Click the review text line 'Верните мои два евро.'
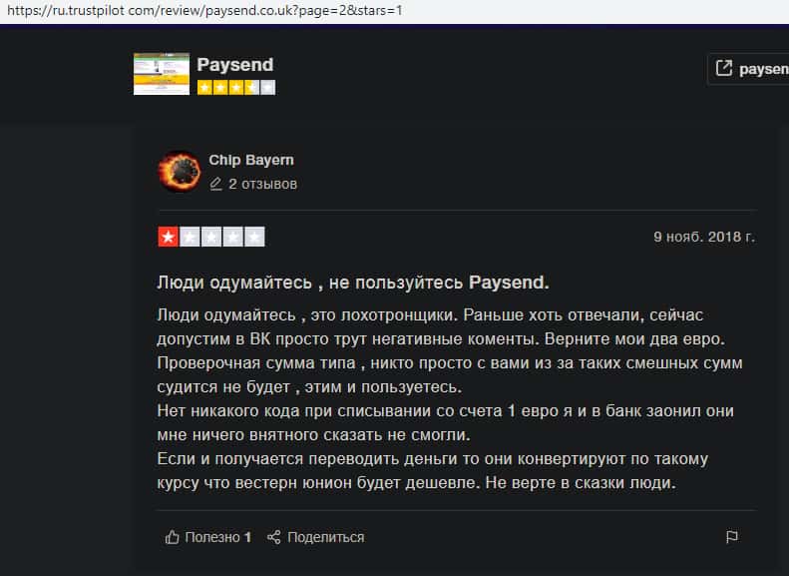The height and width of the screenshot is (576, 789). coord(634,338)
